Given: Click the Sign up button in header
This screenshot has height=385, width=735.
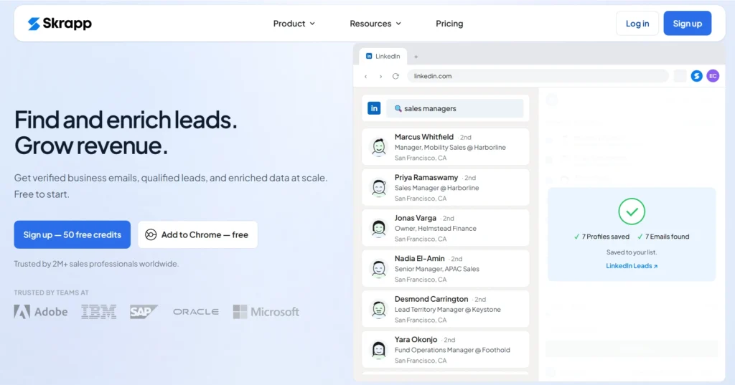Looking at the screenshot, I should (687, 24).
